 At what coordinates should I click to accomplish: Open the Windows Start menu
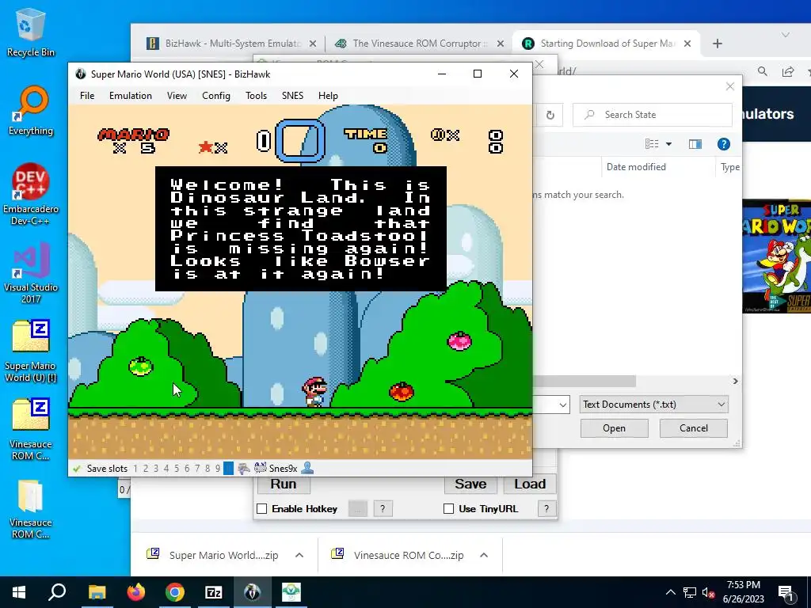[19, 592]
